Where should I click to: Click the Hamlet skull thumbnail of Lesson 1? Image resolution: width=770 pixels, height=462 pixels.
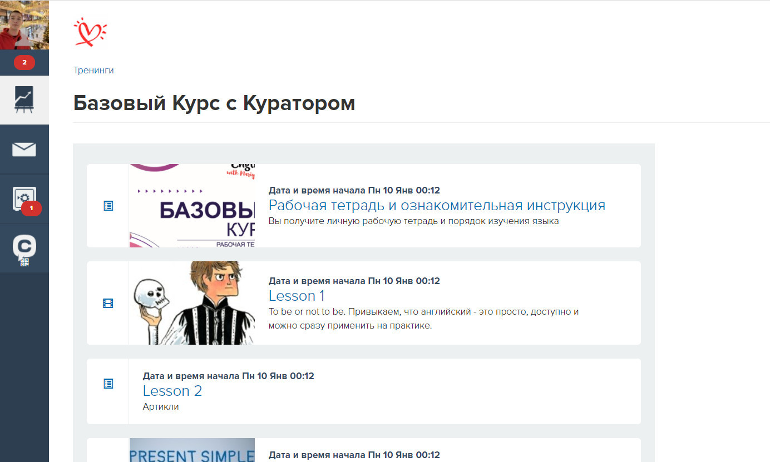192,303
